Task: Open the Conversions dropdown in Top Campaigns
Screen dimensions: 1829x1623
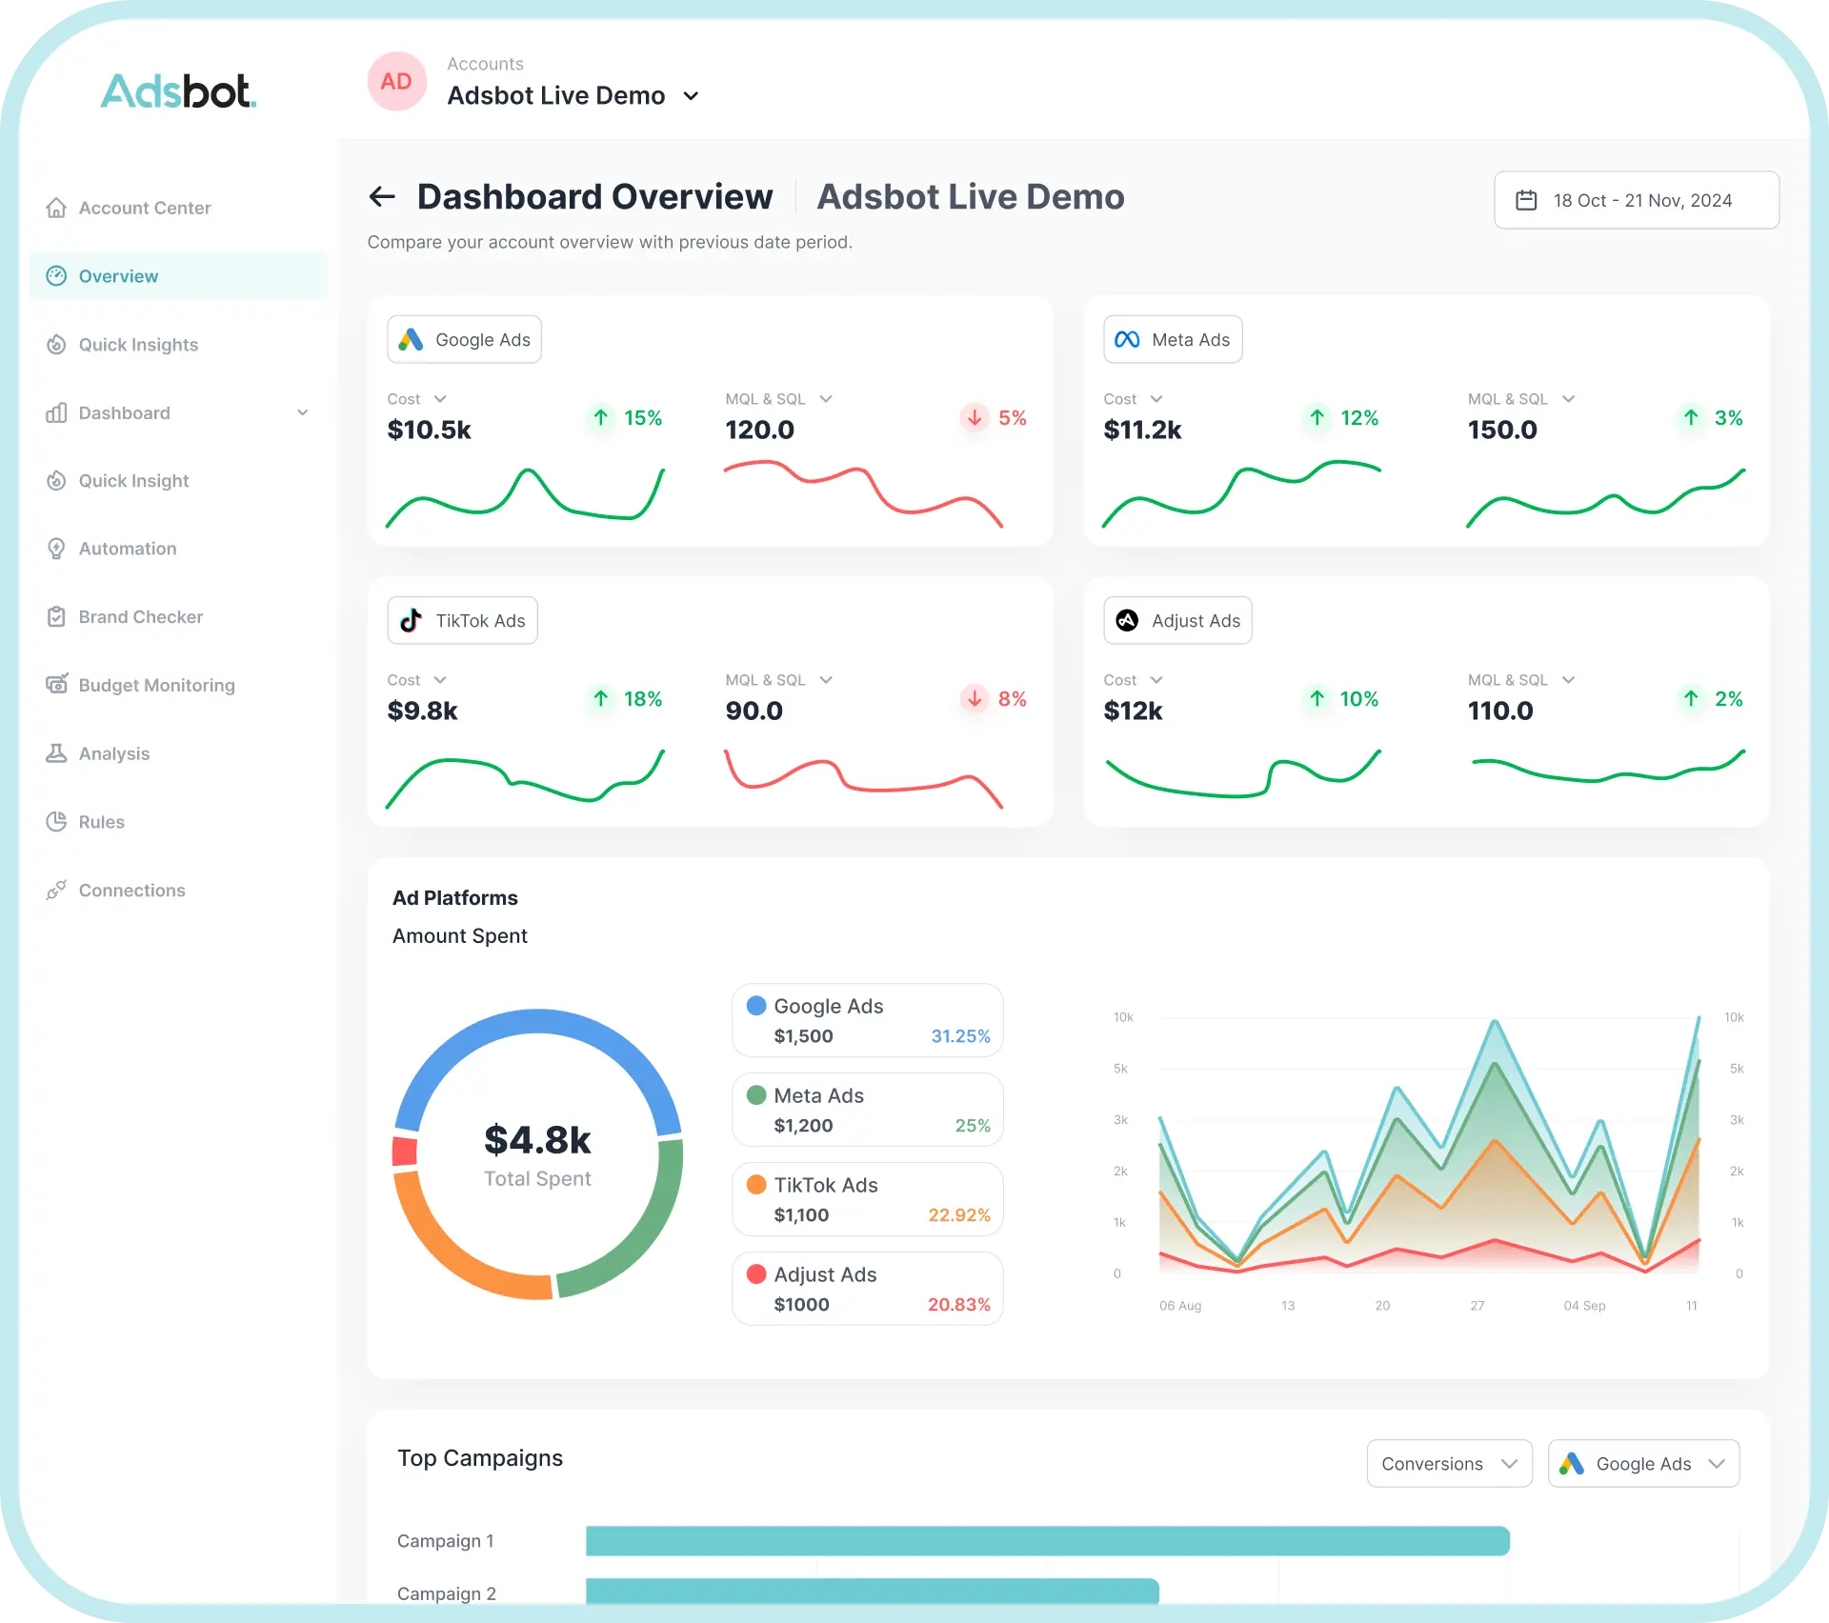Action: pos(1450,1464)
